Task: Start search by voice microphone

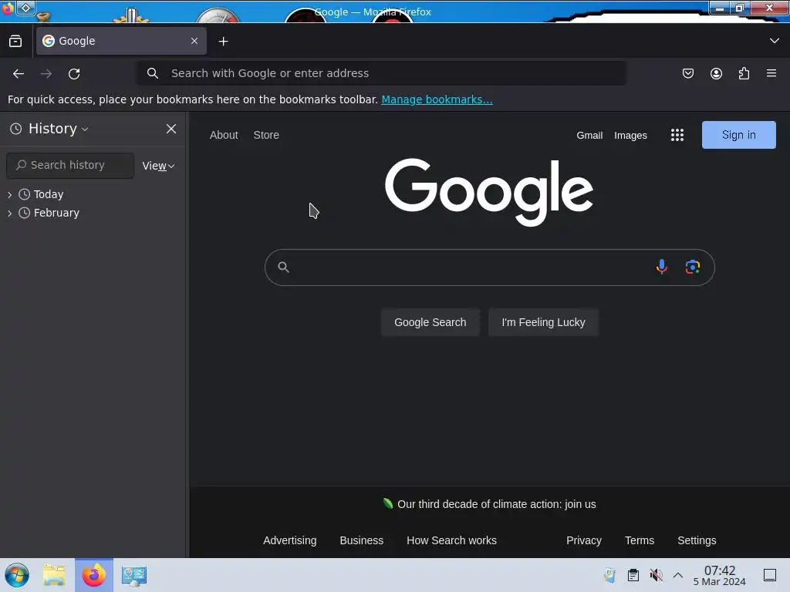Action: [x=661, y=267]
